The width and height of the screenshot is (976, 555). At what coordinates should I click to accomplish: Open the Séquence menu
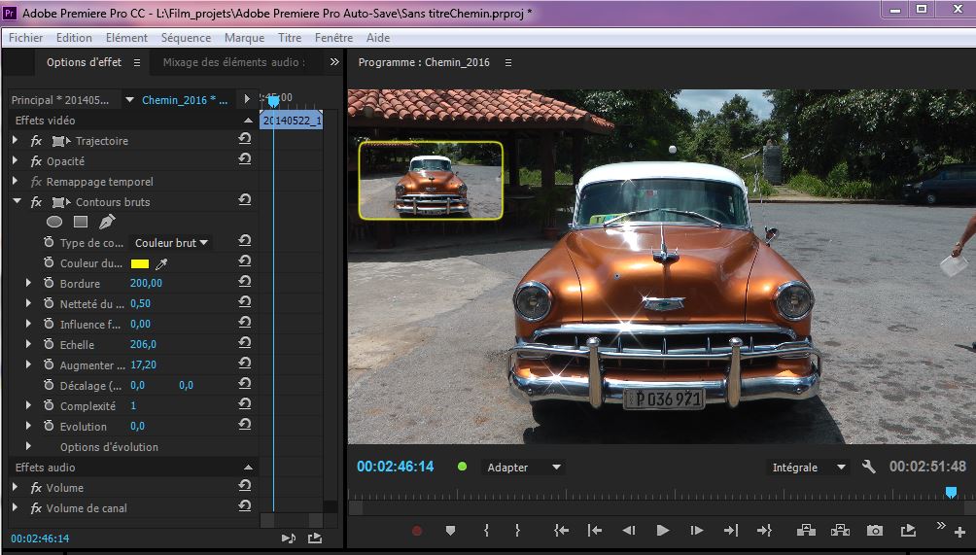(x=186, y=38)
